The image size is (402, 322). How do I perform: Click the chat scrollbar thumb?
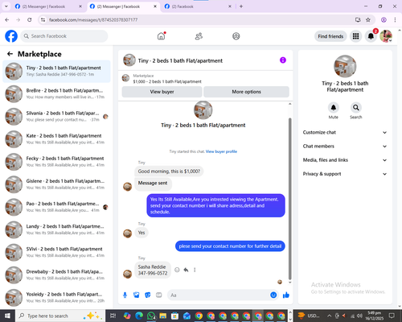289,199
